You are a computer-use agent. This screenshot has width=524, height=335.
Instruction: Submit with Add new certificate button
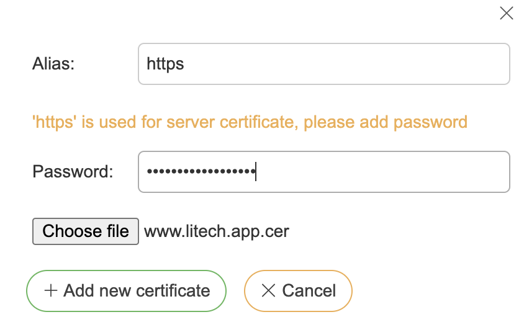pos(126,290)
